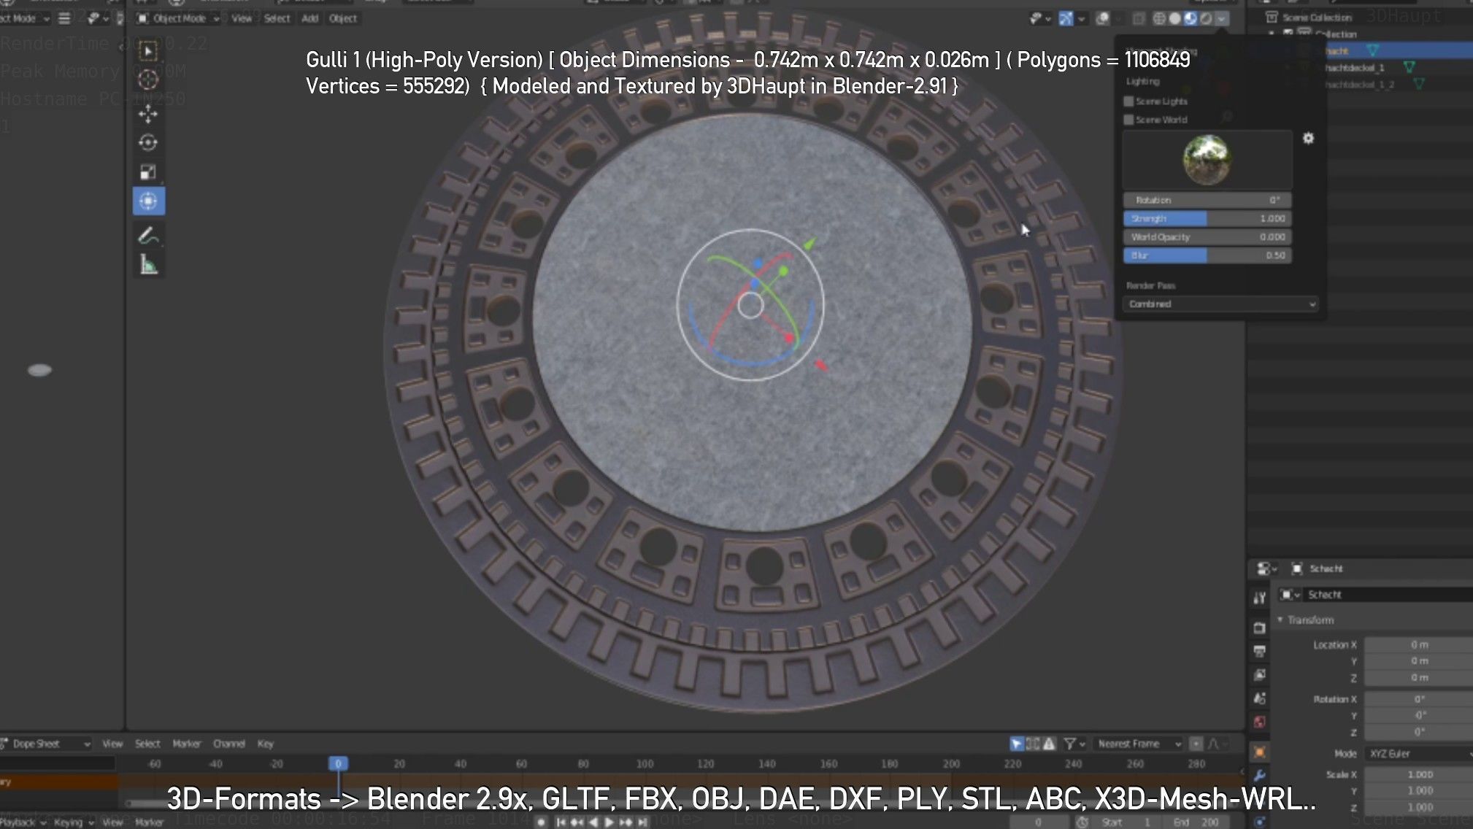Play animation in reverse
Image resolution: width=1473 pixels, height=829 pixels.
tap(593, 822)
